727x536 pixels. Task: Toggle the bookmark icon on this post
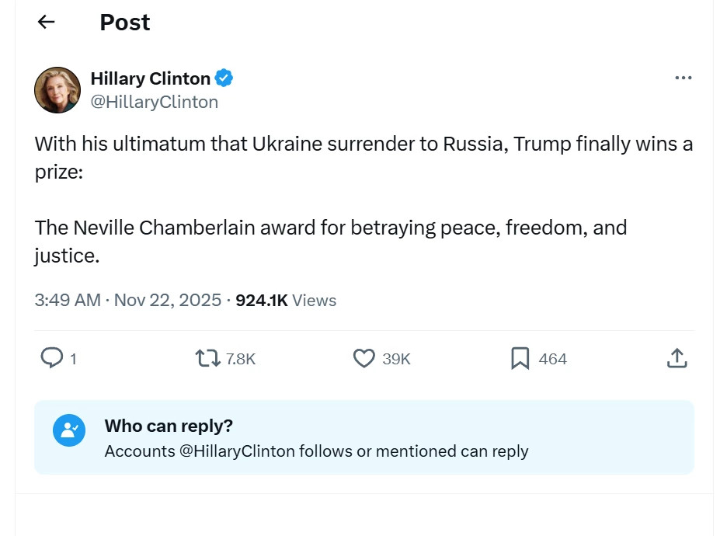click(520, 358)
